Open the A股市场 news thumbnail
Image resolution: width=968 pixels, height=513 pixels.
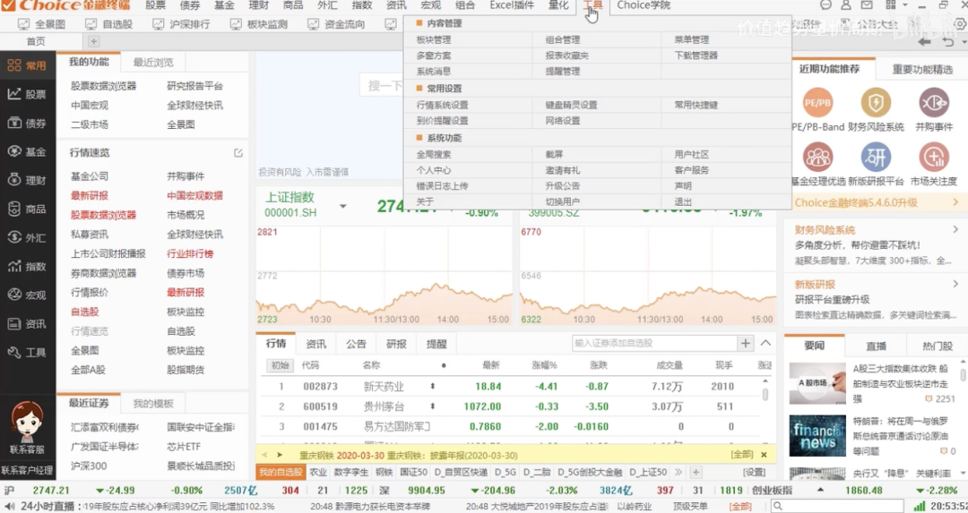tap(817, 383)
